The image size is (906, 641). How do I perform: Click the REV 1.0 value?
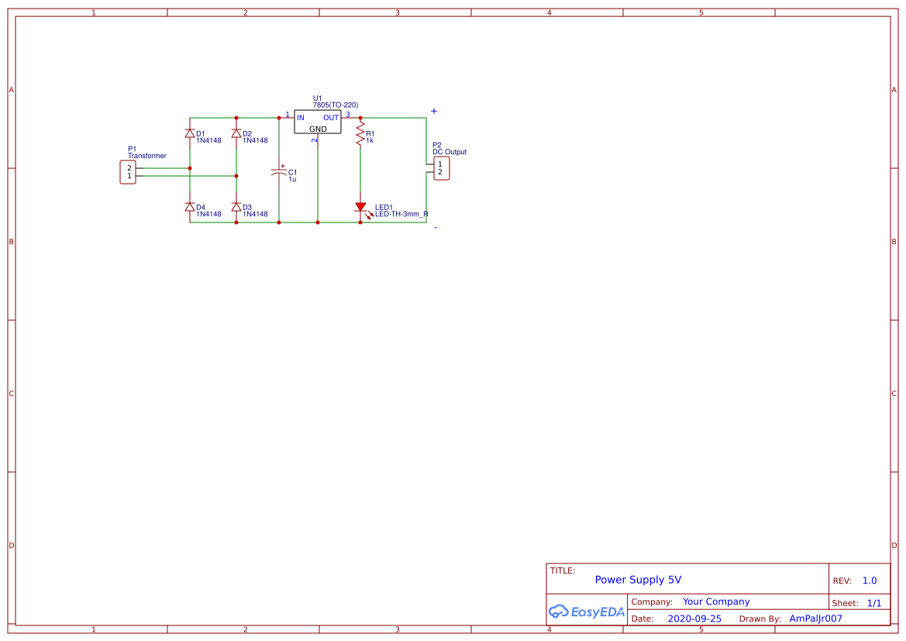869,579
